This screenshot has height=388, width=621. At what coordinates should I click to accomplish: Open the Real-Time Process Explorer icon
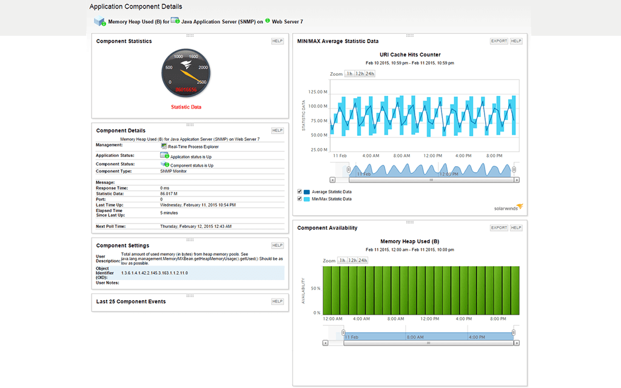164,147
